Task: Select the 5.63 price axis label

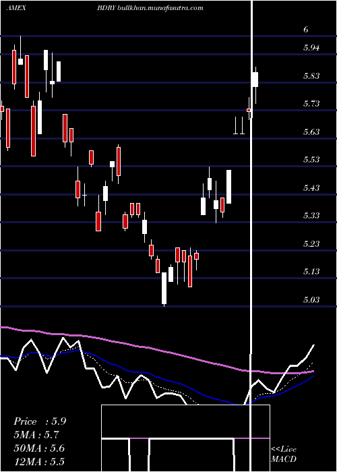Action: click(311, 131)
